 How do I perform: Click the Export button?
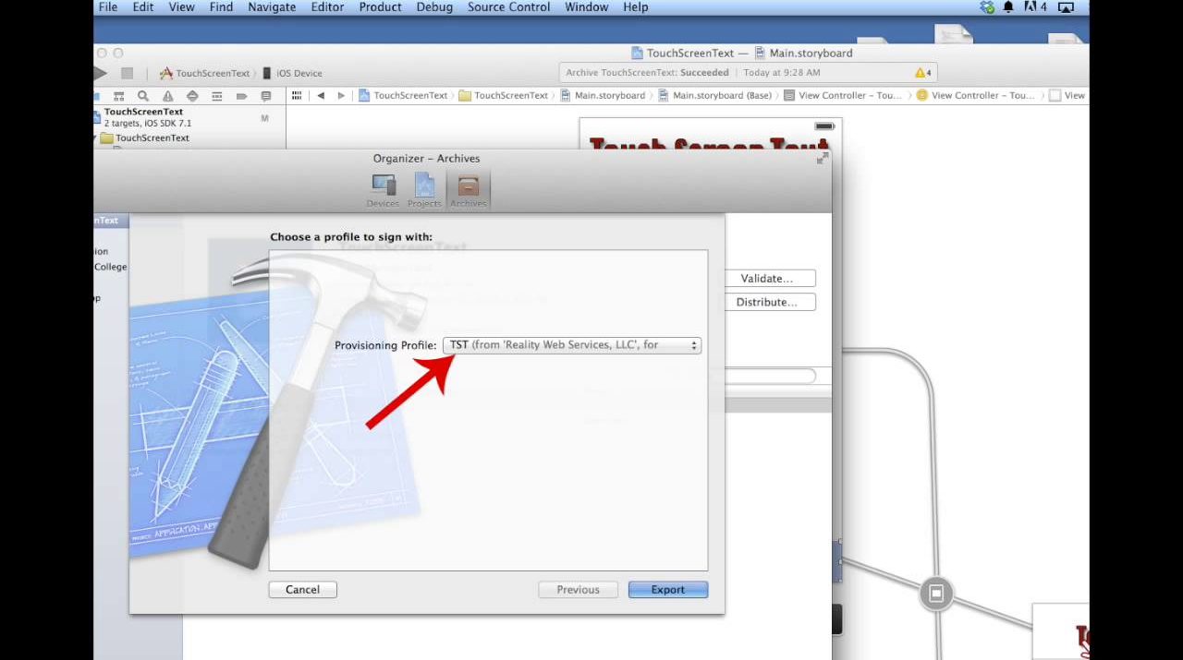667,590
